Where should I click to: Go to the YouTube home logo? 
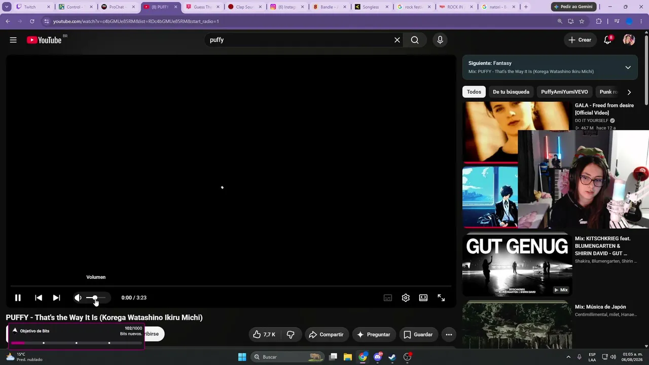tap(44, 40)
